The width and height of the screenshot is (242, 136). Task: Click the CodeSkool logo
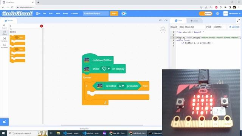(17, 14)
